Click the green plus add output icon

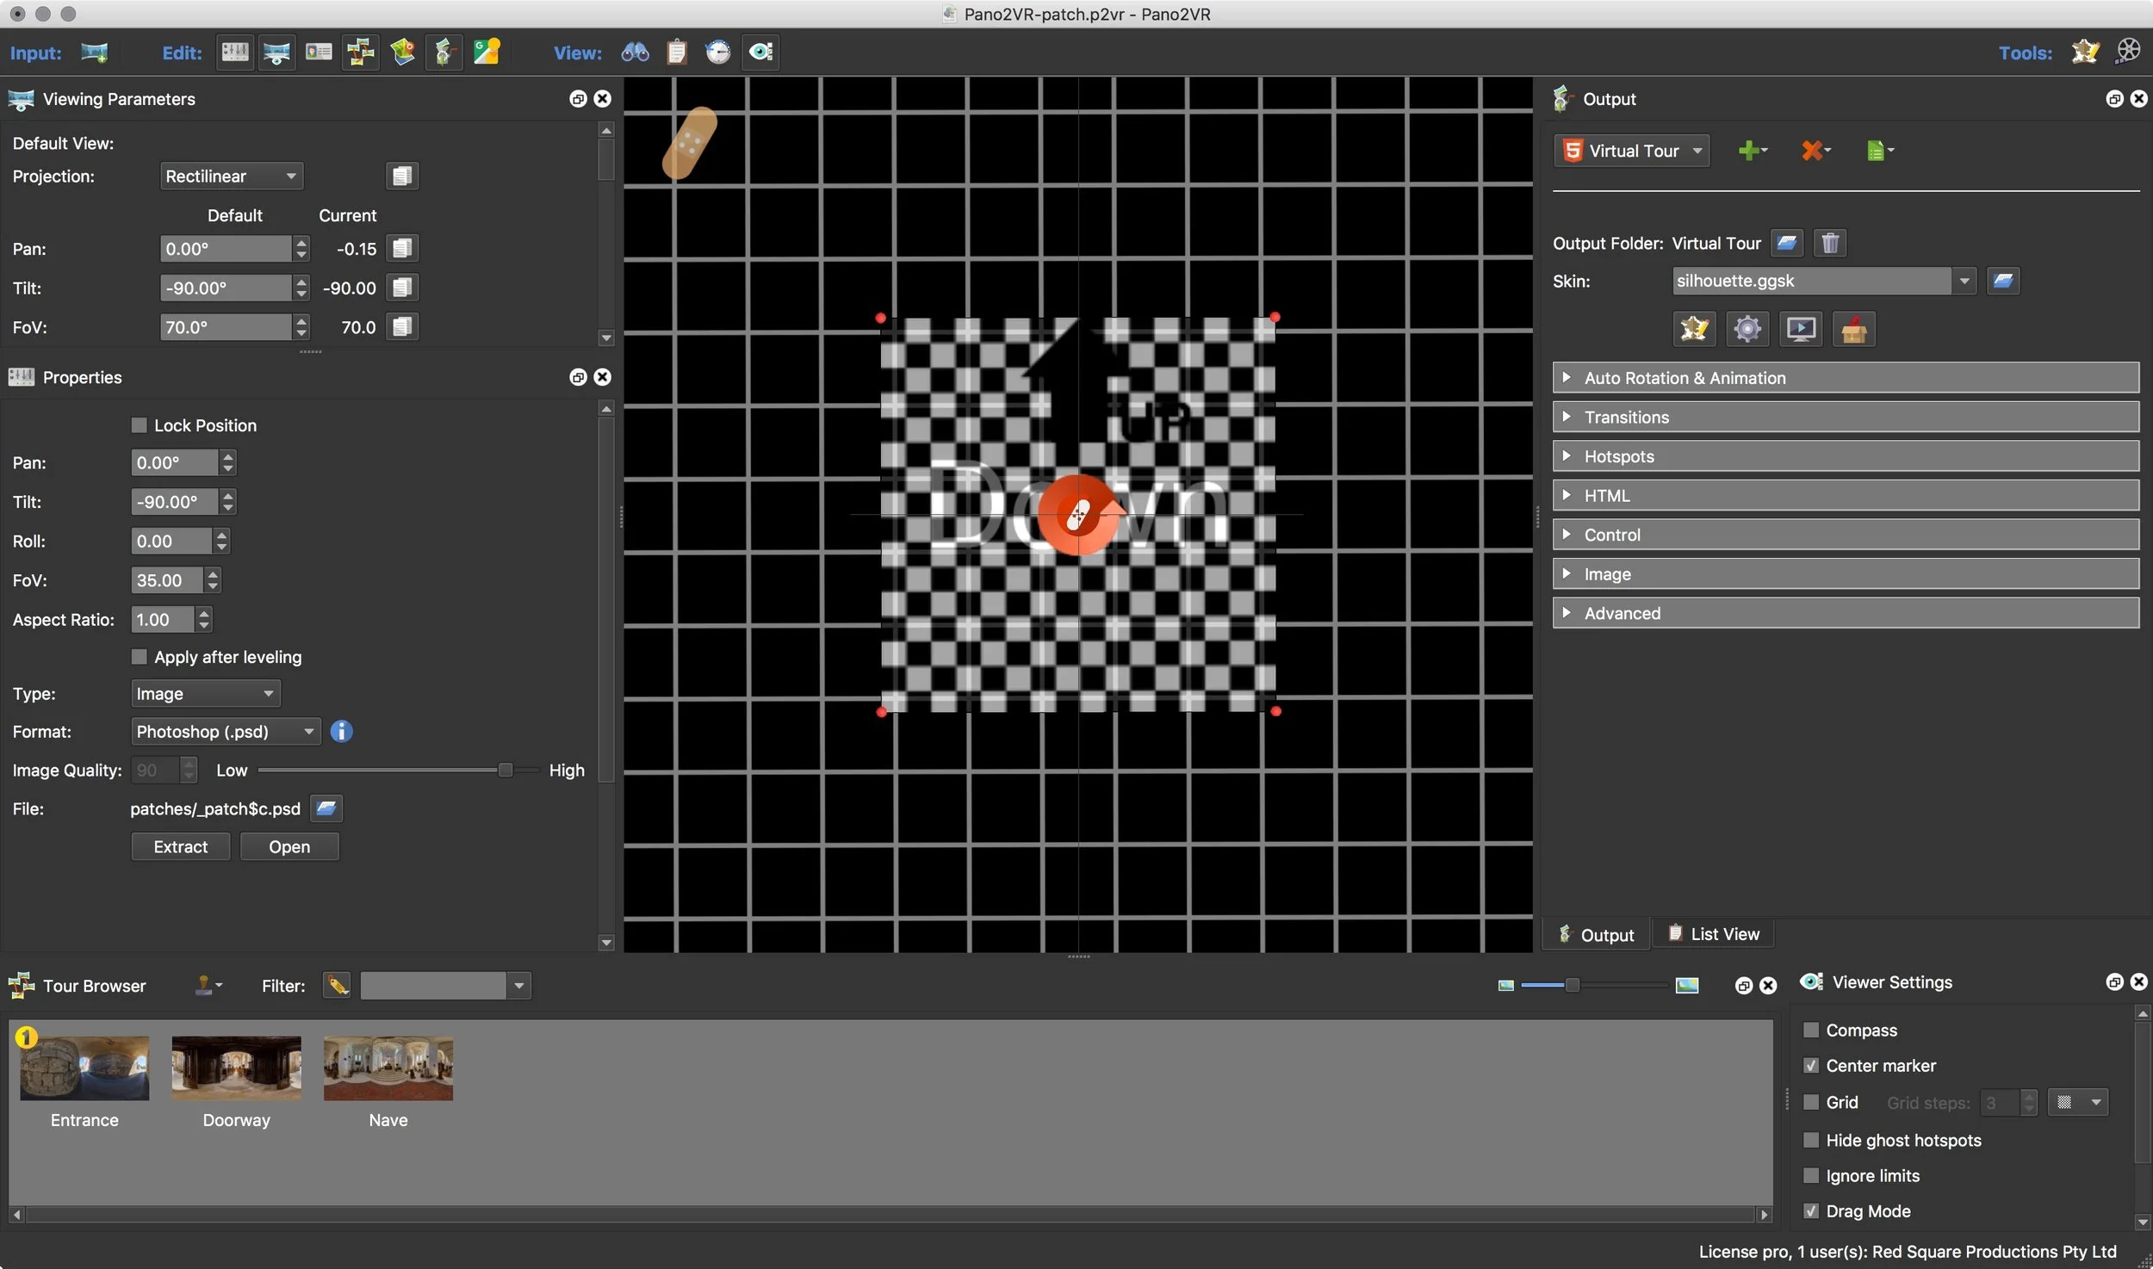coord(1752,151)
